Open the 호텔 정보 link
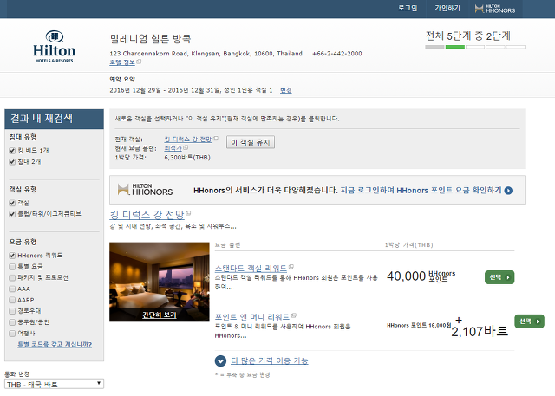555x396 pixels. [122, 62]
